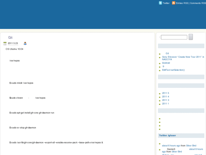The image size is (206, 155).
Task: Open first about 6 hours ago tweet link
Action: click(171, 146)
